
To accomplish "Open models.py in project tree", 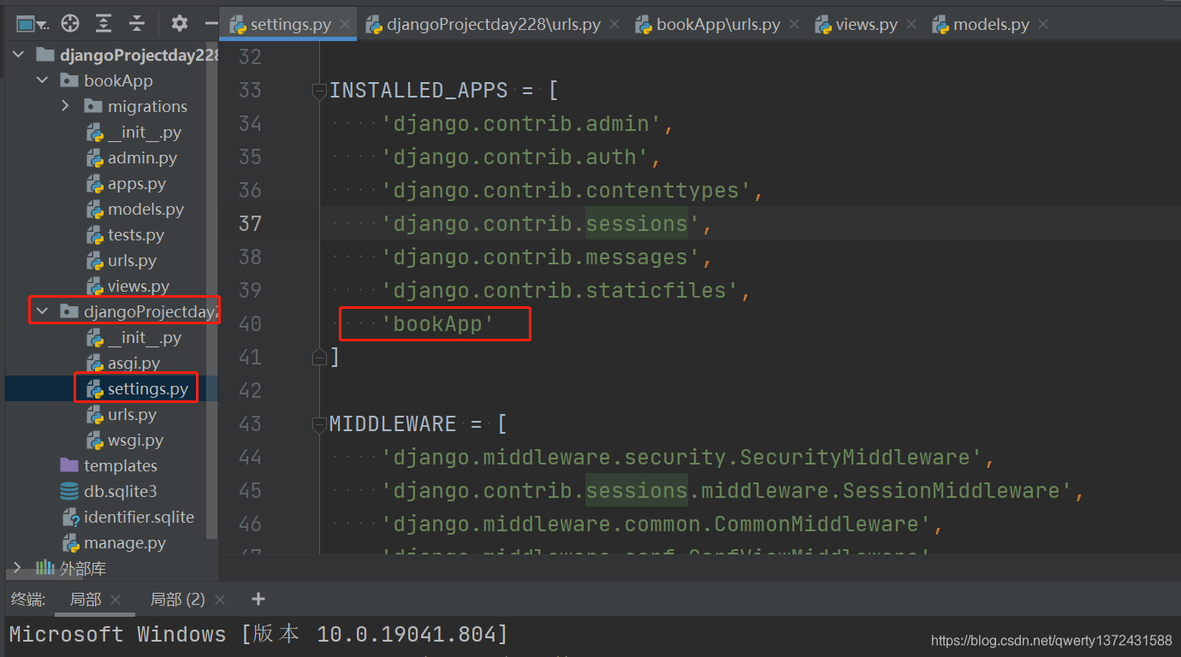I will coord(145,210).
